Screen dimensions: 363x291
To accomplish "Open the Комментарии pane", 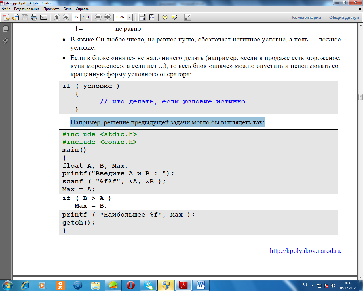I will (x=306, y=17).
